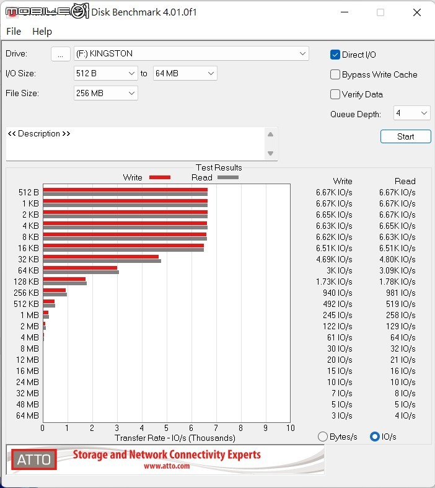Click the ATTO logo in banner

34,459
